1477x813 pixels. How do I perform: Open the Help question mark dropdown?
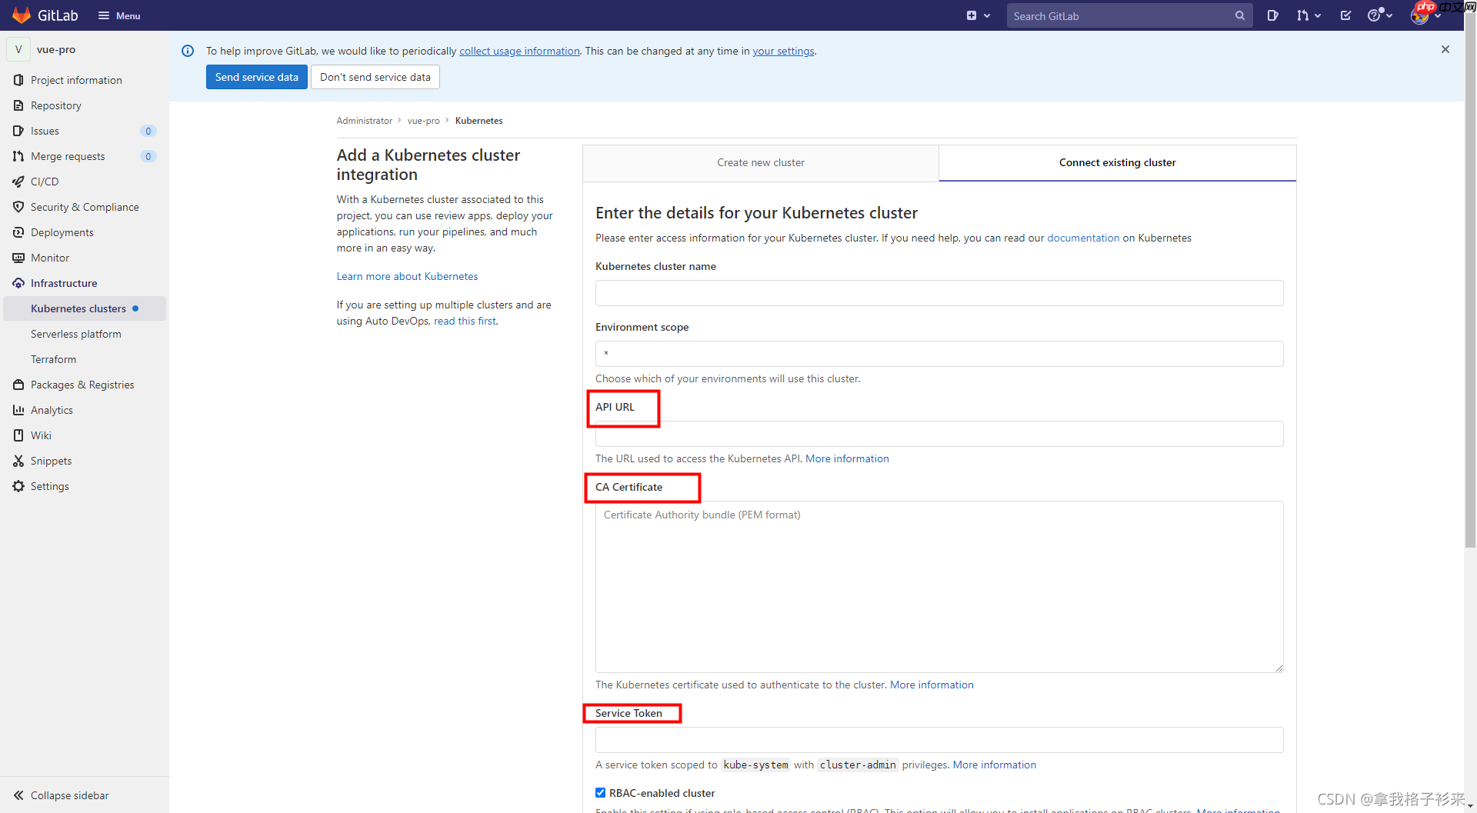pos(1379,15)
